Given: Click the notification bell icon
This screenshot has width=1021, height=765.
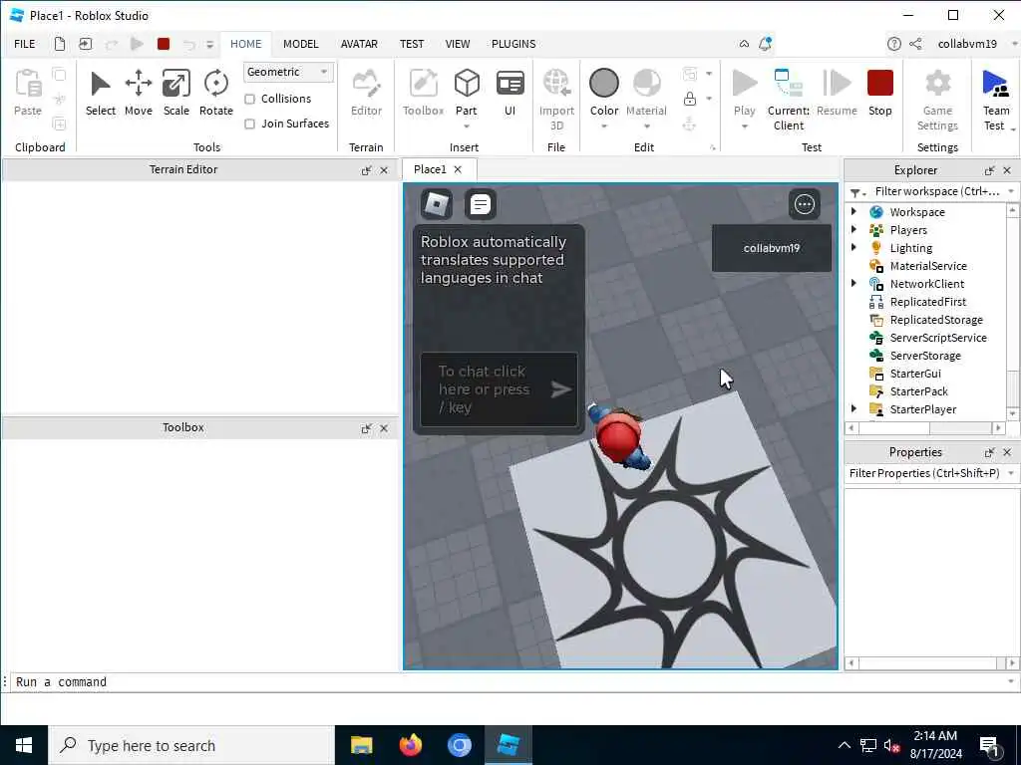Looking at the screenshot, I should pos(765,44).
